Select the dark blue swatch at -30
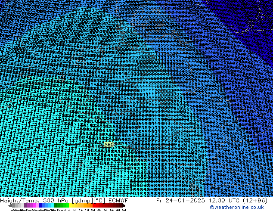This screenshot has height=211, width=273. click(40, 205)
